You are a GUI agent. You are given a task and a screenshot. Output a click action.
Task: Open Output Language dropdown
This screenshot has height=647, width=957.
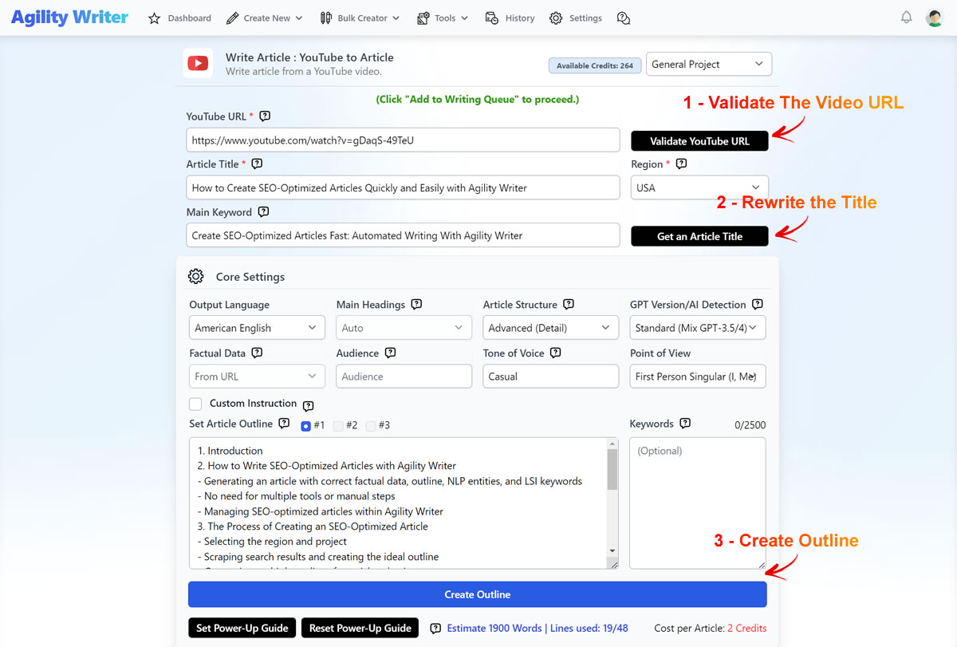(257, 328)
